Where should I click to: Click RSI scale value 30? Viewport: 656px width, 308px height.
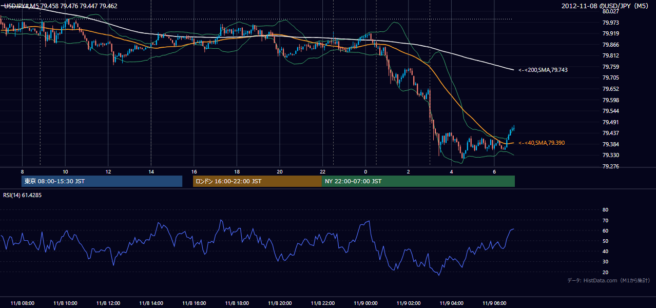[x=605, y=262]
